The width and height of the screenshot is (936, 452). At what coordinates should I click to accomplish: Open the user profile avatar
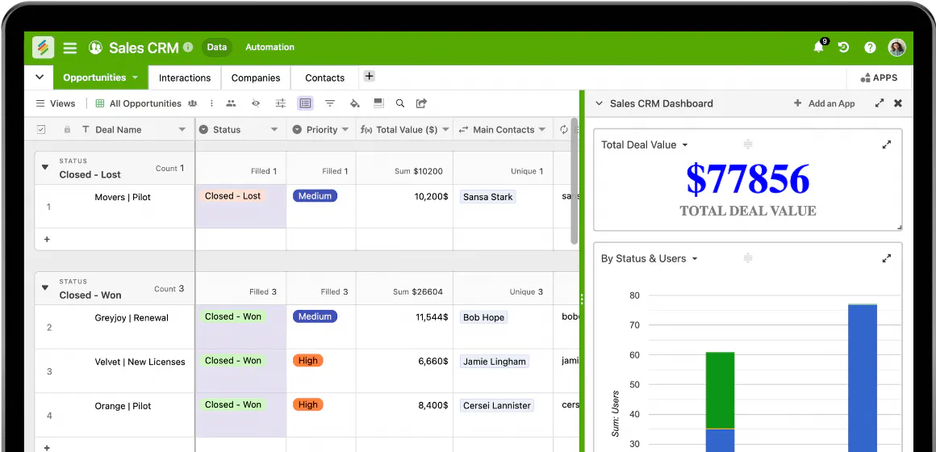point(896,47)
